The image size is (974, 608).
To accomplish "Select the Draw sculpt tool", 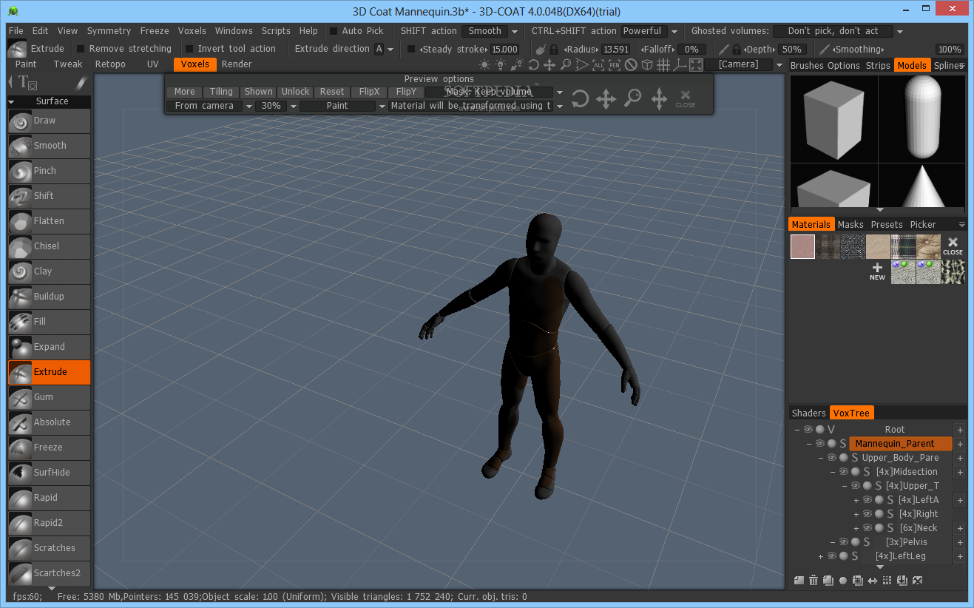I will click(x=49, y=121).
